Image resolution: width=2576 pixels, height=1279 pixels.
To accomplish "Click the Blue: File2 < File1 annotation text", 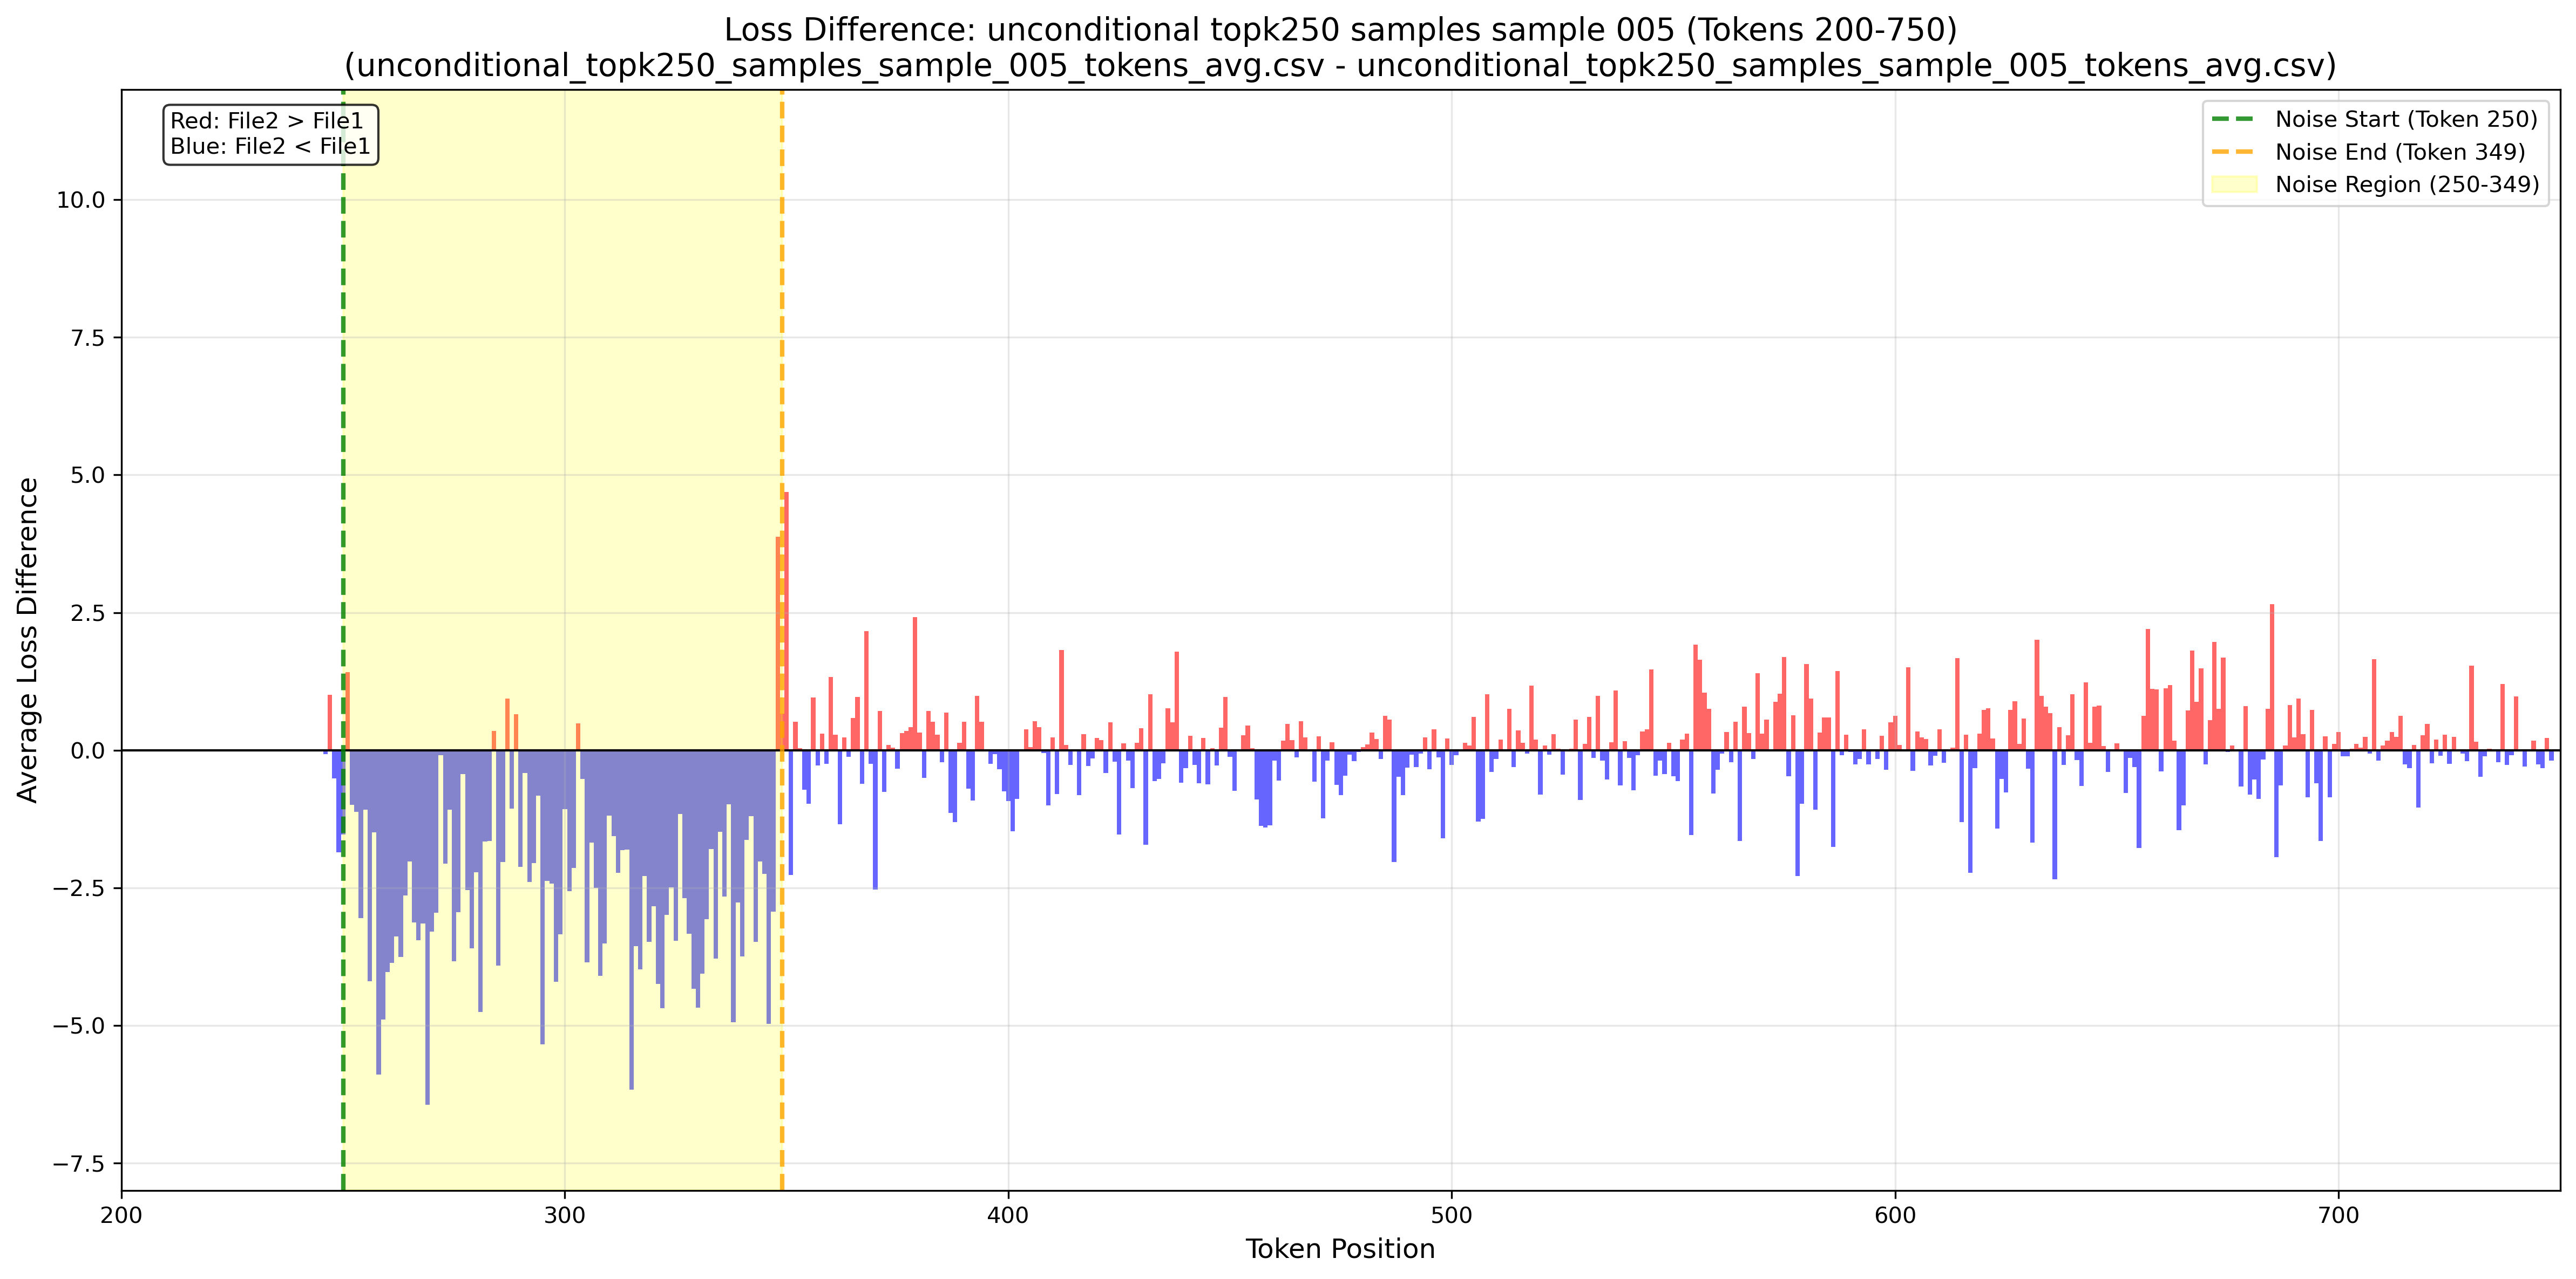I will 270,147.
